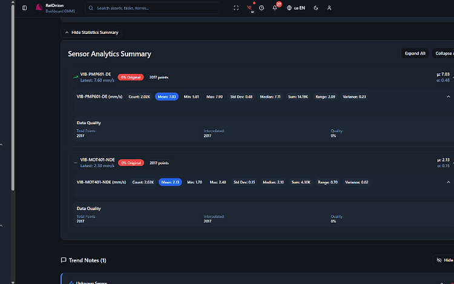Click the lower left-edge chevron expander
Image resolution: width=454 pixels, height=284 pixels.
pos(1,225)
